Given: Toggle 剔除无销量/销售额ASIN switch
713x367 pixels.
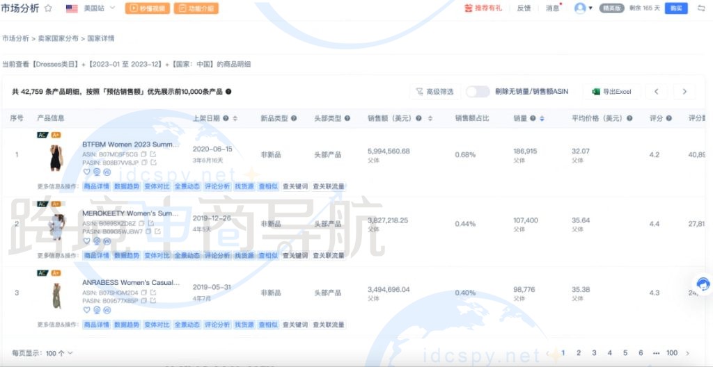Looking at the screenshot, I should tap(478, 92).
